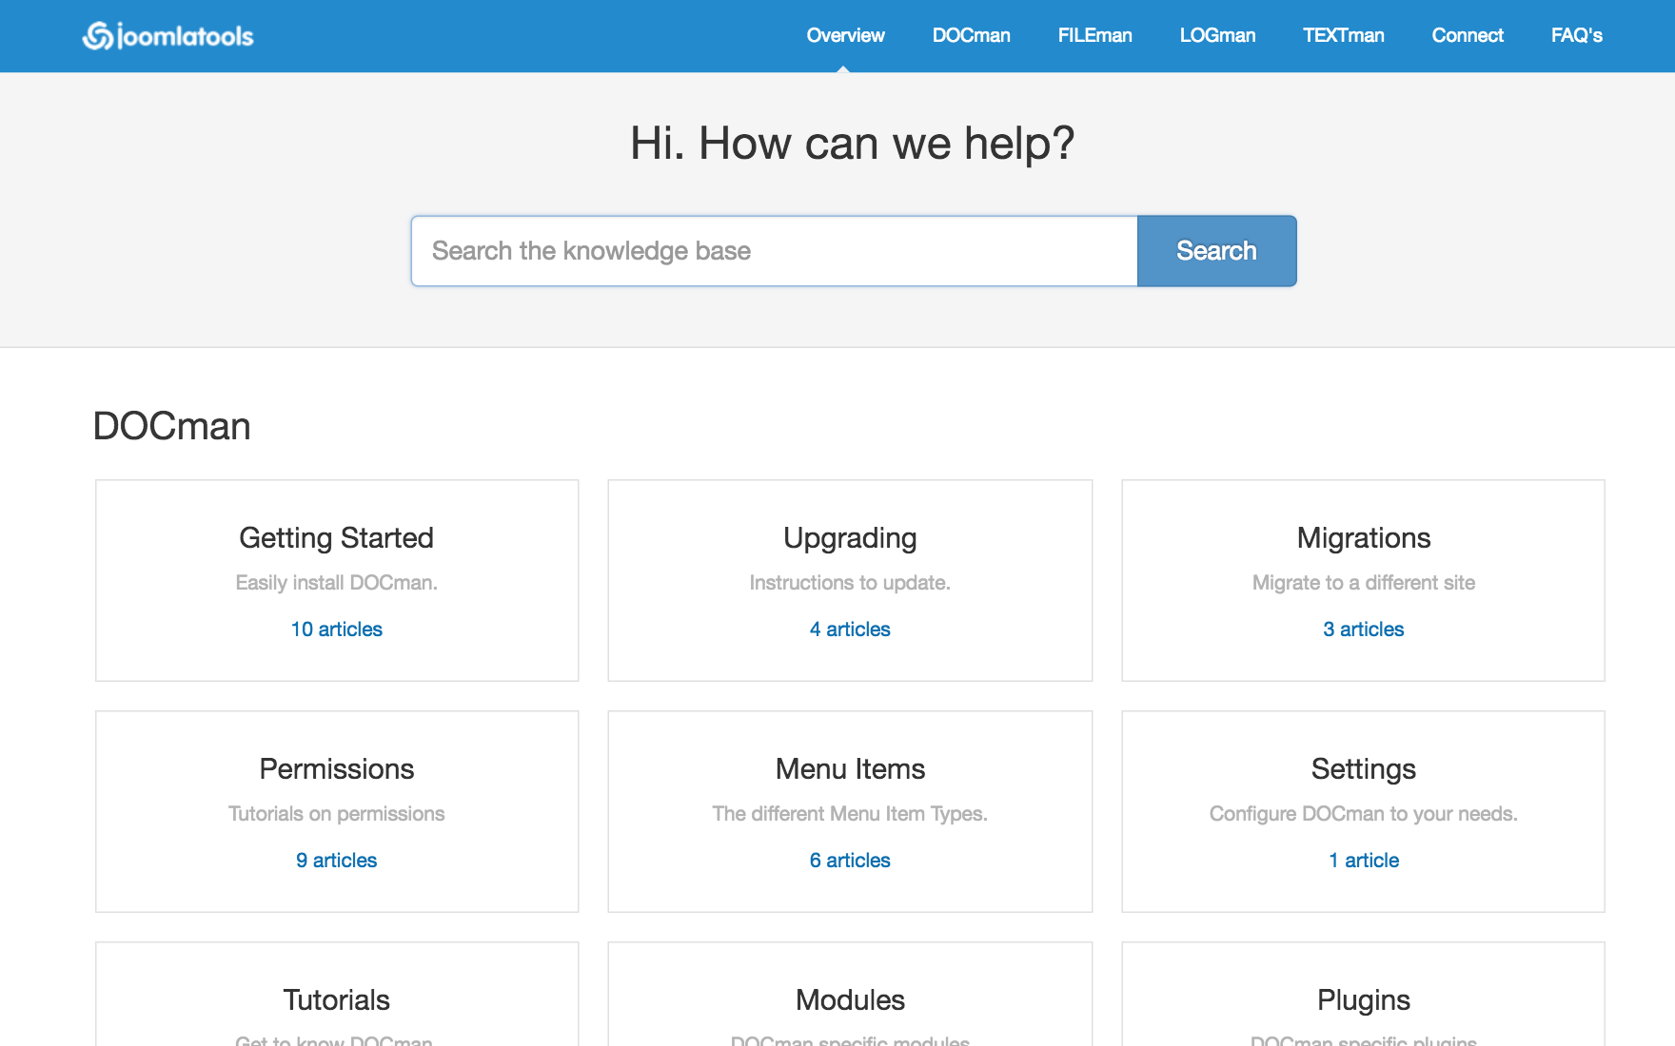1675x1046 pixels.
Task: Open the 9 articles link
Action: coord(336,861)
